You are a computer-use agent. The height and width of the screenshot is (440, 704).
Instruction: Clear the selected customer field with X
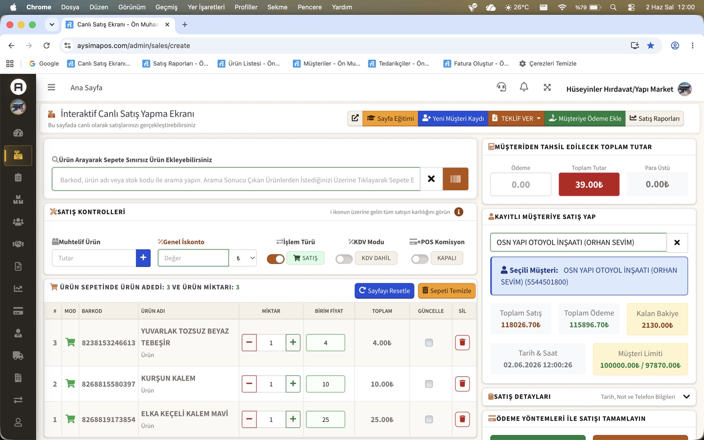click(677, 242)
